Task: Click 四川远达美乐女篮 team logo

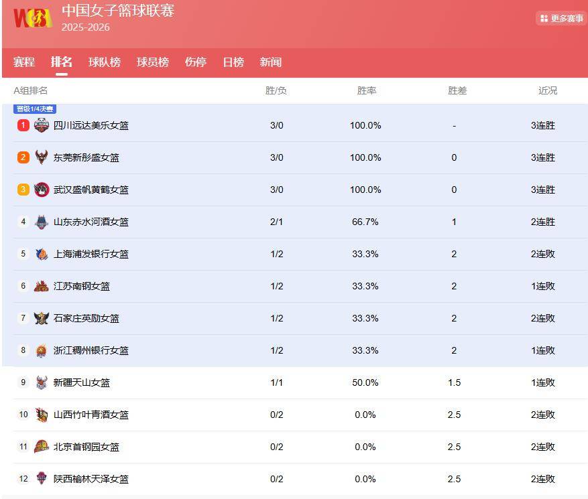Action: [x=42, y=125]
